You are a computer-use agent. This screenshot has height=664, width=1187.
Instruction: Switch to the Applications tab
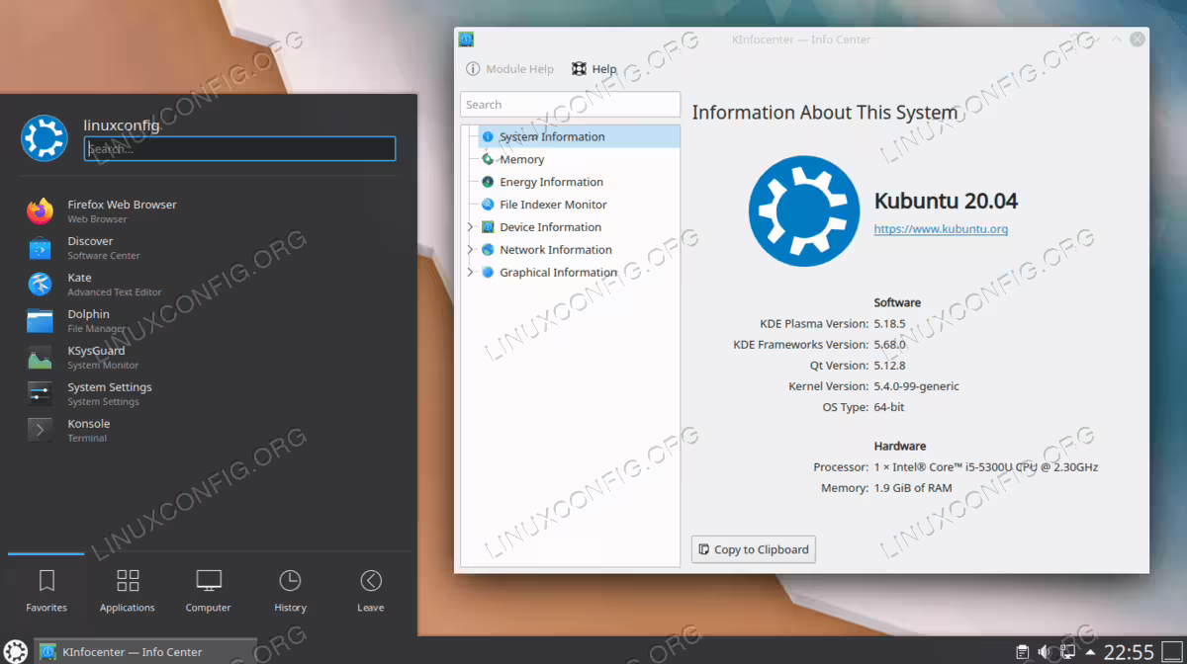[128, 592]
